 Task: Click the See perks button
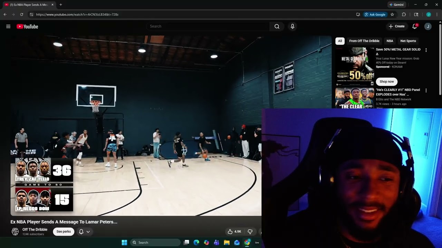(64, 231)
